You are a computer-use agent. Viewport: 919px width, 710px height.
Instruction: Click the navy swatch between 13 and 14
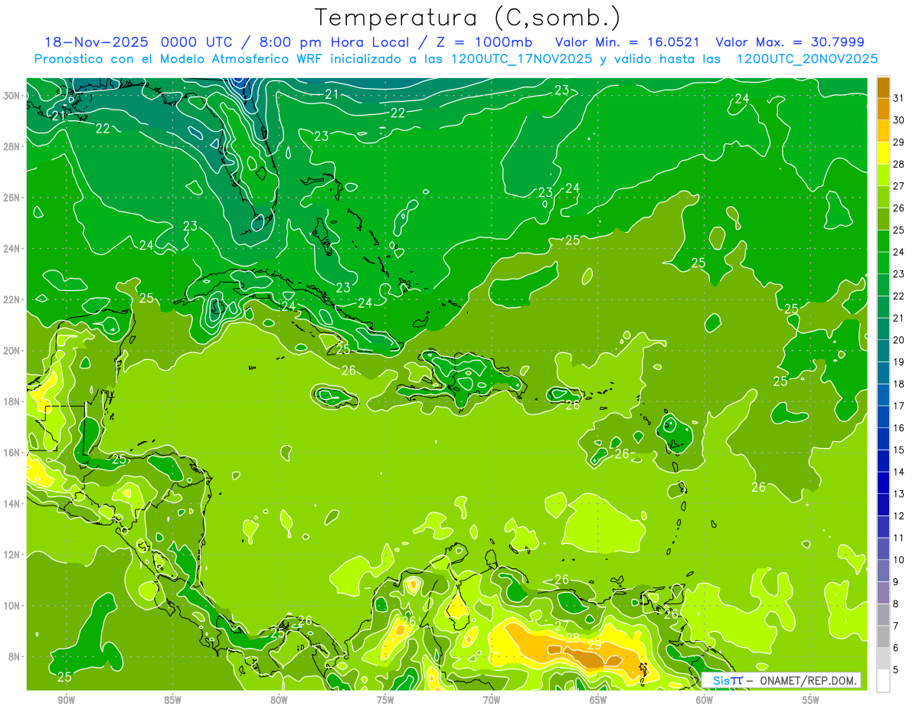coord(883,483)
